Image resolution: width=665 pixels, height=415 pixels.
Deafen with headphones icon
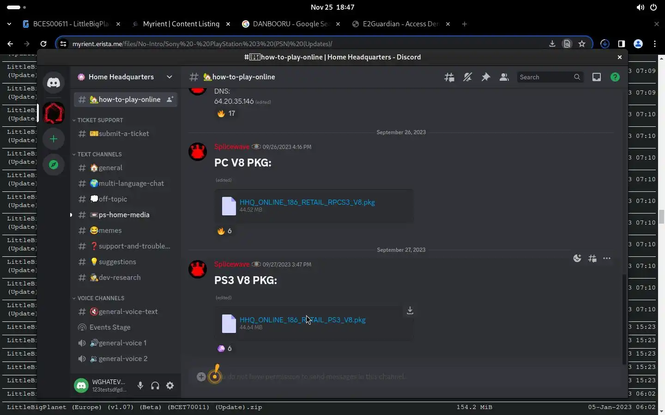tap(155, 385)
